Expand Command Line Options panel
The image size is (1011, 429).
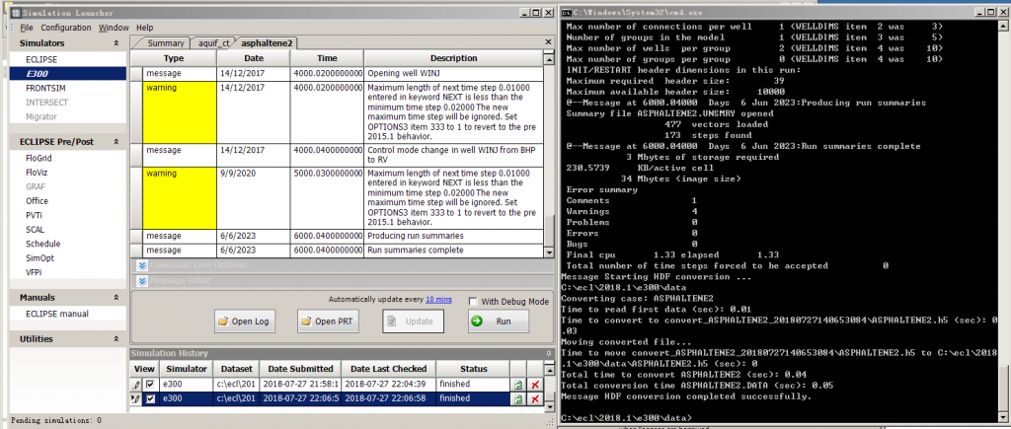[142, 264]
